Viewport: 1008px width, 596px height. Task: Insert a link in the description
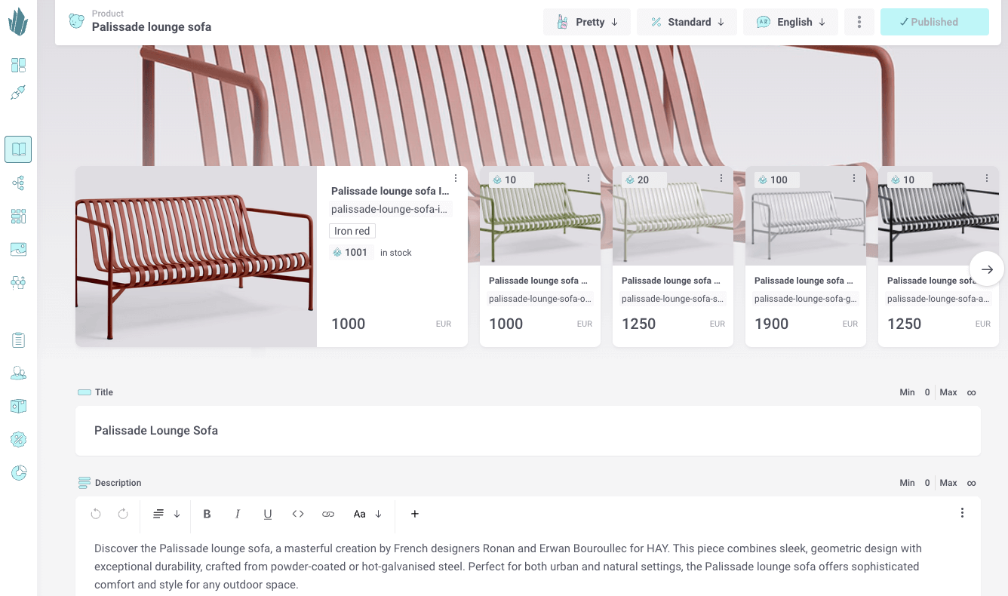(x=328, y=514)
